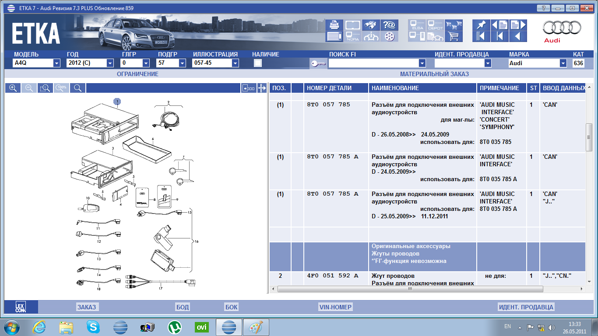Expand the ГЛГР dropdown

point(146,63)
